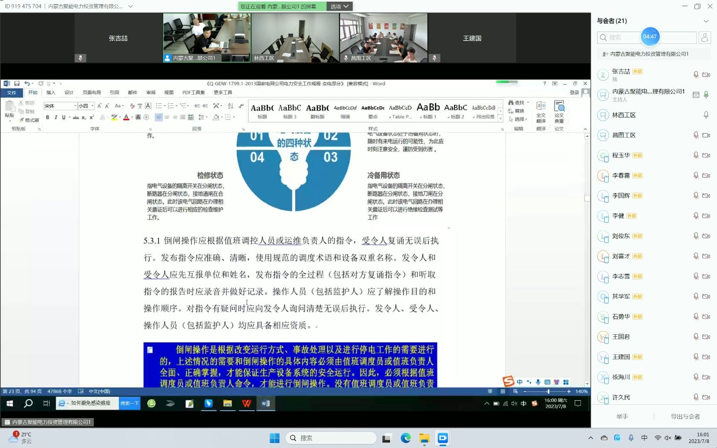The width and height of the screenshot is (717, 448).
Task: Click the Replace button in editing group
Action: coord(516,111)
